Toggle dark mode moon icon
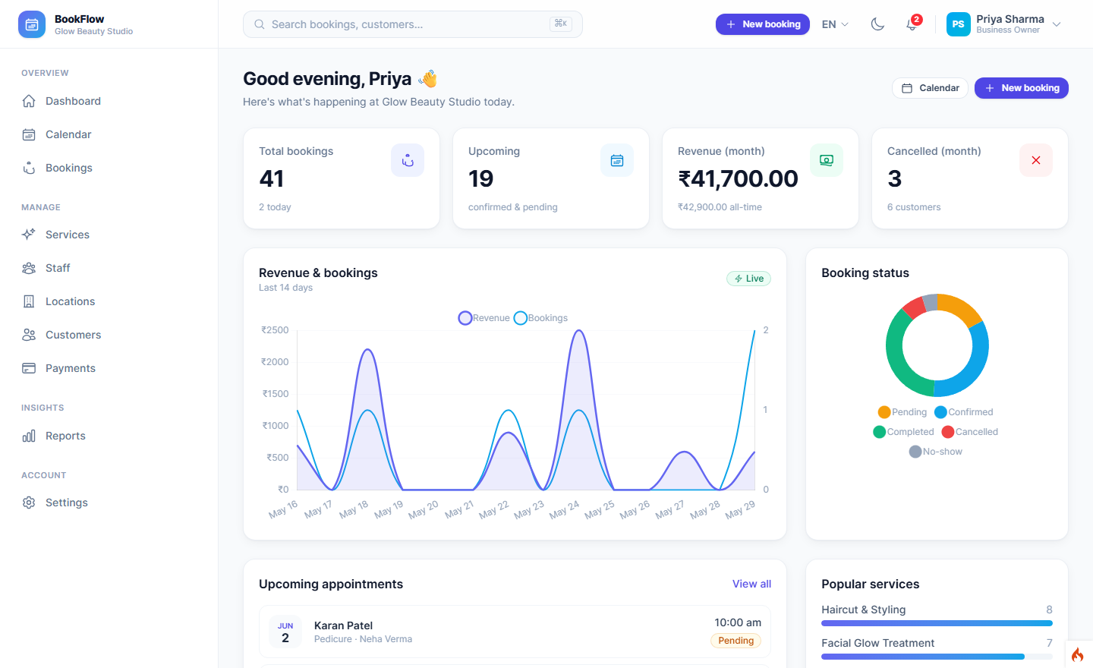Viewport: 1093px width, 668px height. click(877, 24)
